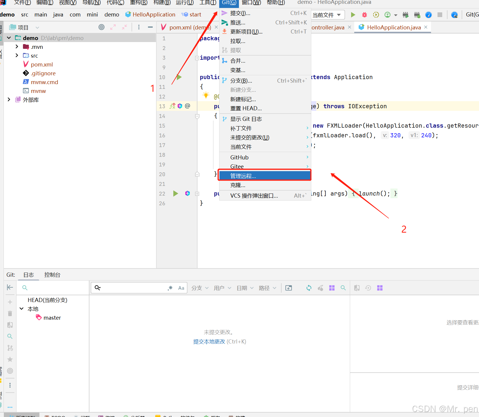Toggle regex option in commit search
Viewport: 479px width, 417px height.
pyautogui.click(x=170, y=288)
